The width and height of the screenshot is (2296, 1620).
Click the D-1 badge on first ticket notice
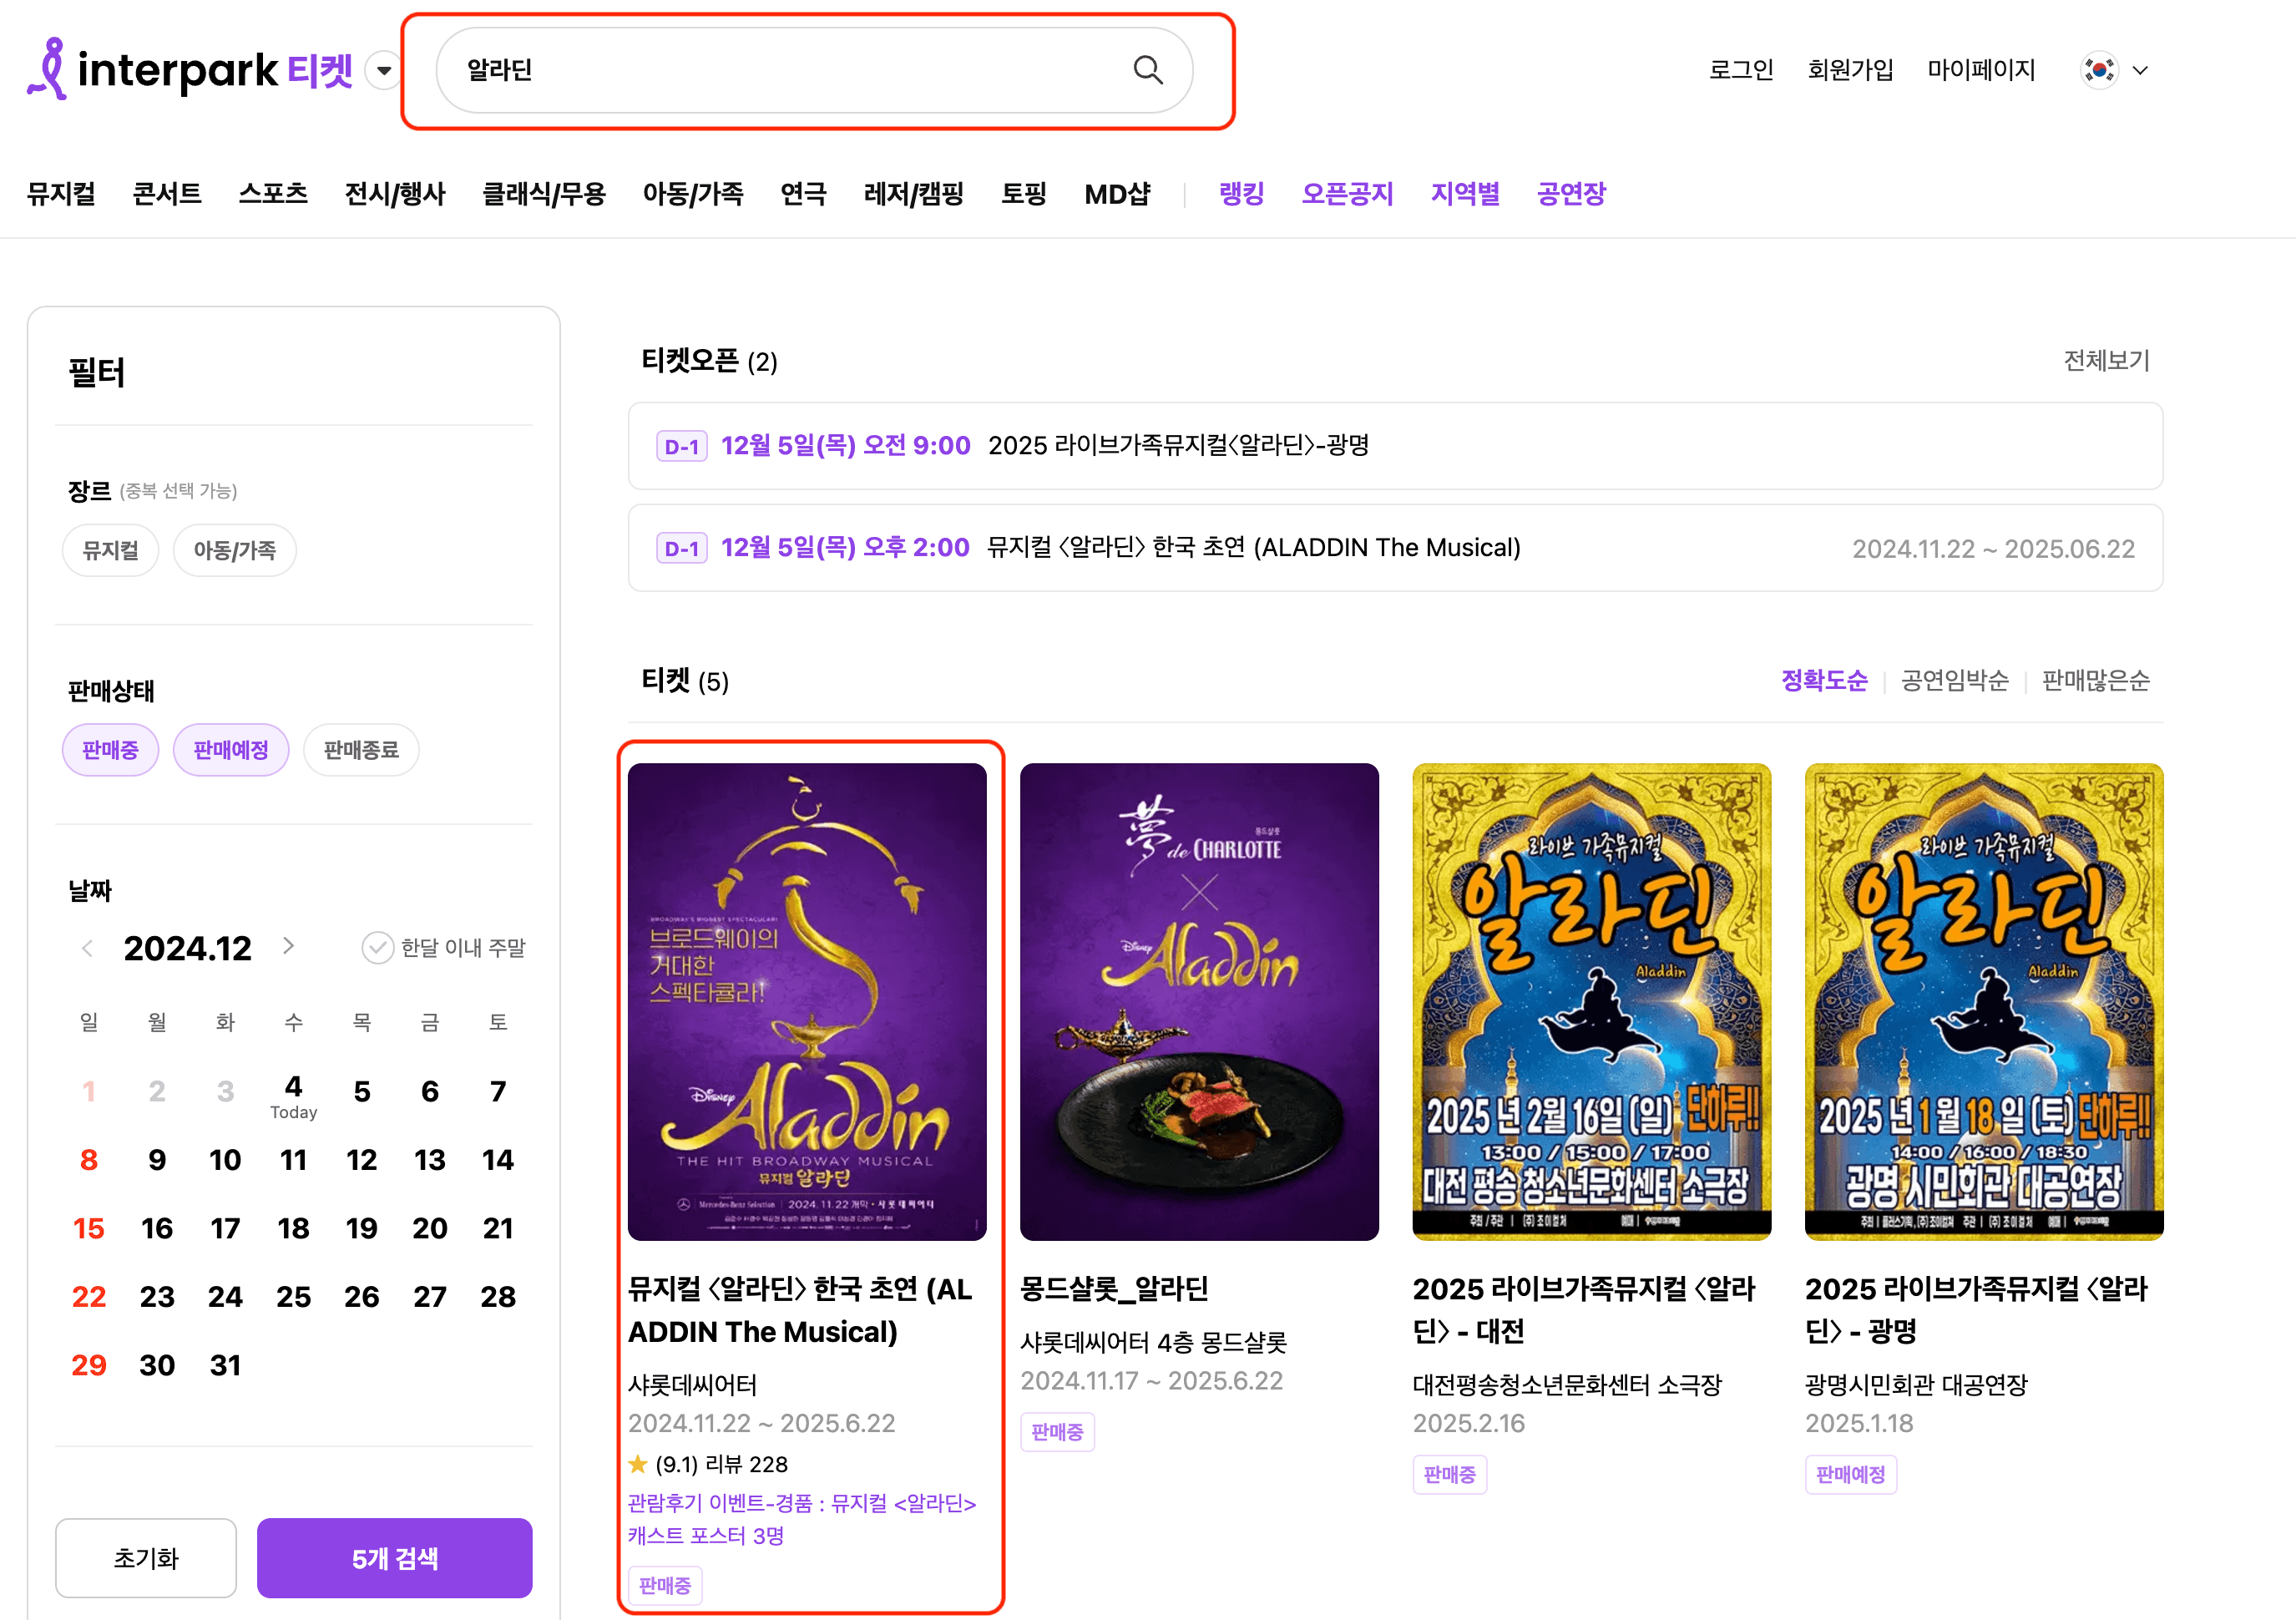coord(680,446)
